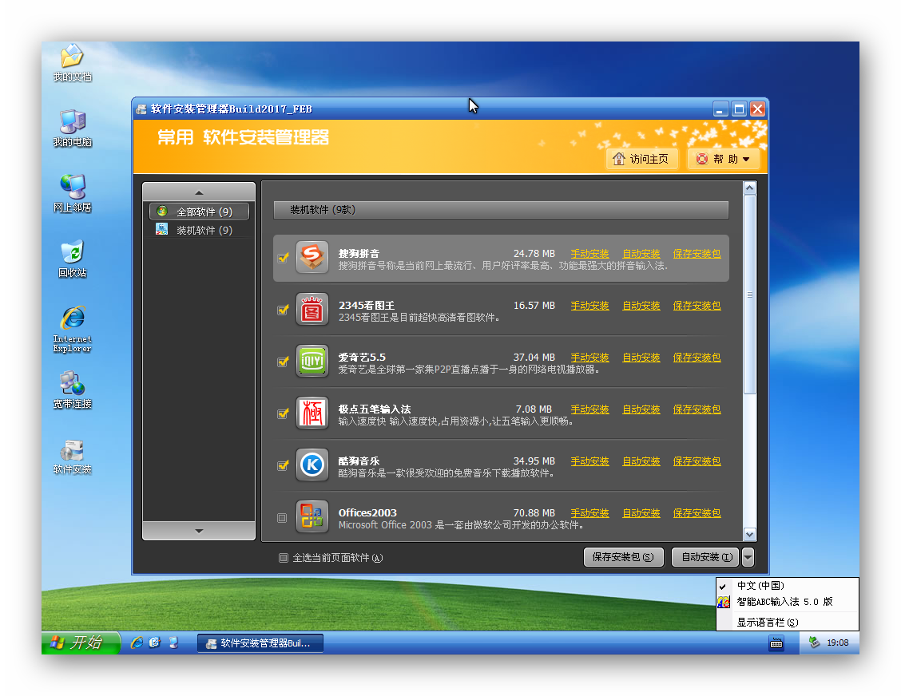Click the show desktop quick launch icon
This screenshot has height=696, width=901.
(173, 643)
